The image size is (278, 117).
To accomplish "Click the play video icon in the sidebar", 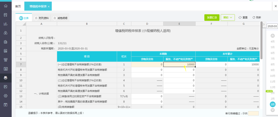I will (x=6, y=105).
